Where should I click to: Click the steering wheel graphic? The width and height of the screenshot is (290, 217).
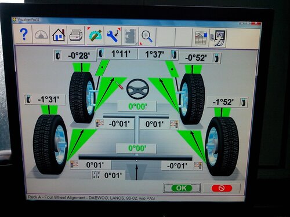tap(137, 89)
